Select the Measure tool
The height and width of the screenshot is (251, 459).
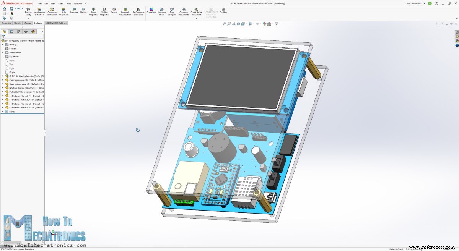(x=74, y=11)
